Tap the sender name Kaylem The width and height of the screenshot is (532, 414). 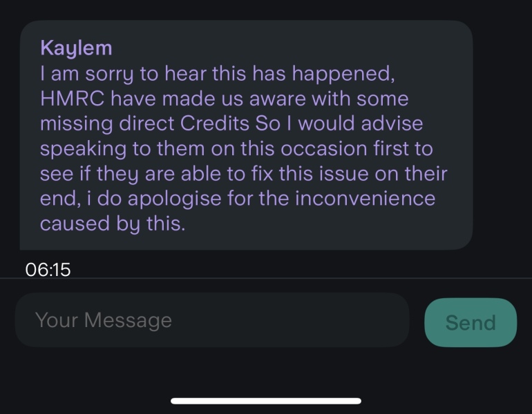coord(76,48)
